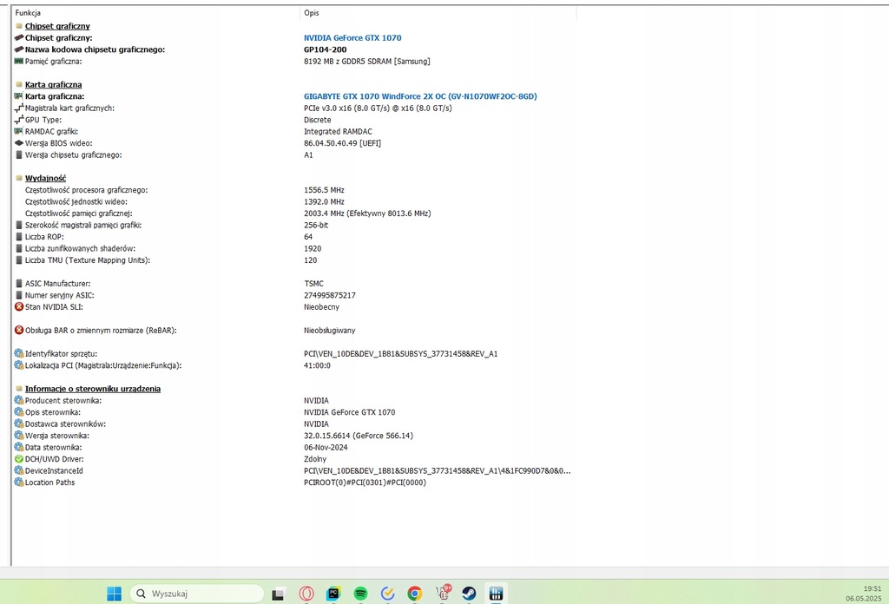The height and width of the screenshot is (604, 889).
Task: Click the chip icon next to Nazwa kodowa chipsetu graficznego
Action: [x=19, y=49]
